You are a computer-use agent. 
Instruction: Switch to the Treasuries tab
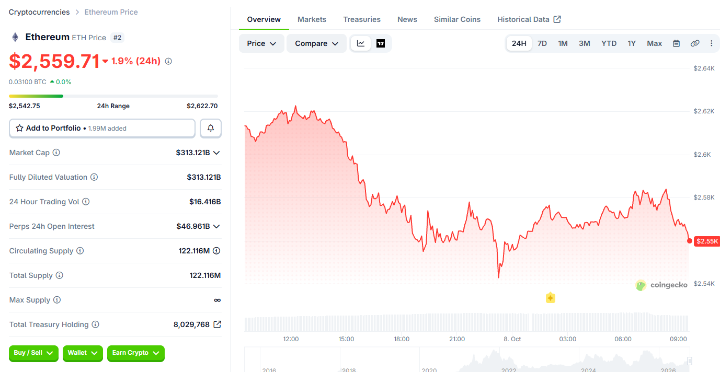[362, 19]
